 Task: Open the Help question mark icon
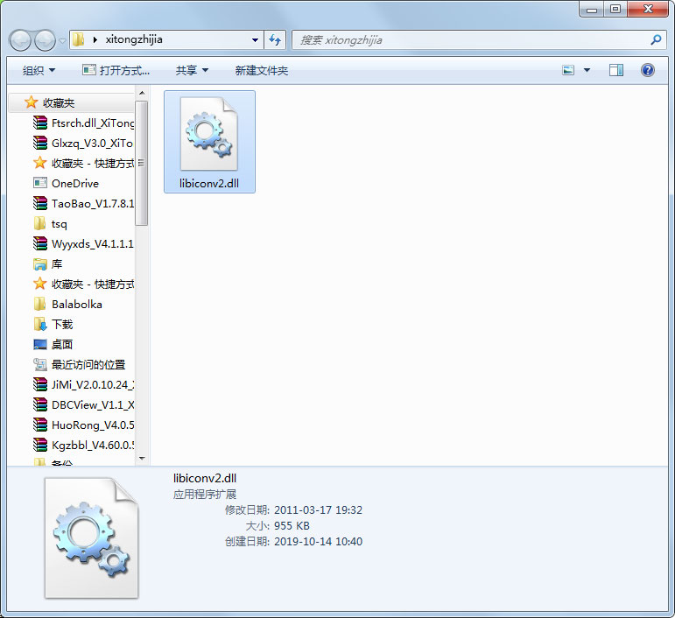click(x=648, y=70)
